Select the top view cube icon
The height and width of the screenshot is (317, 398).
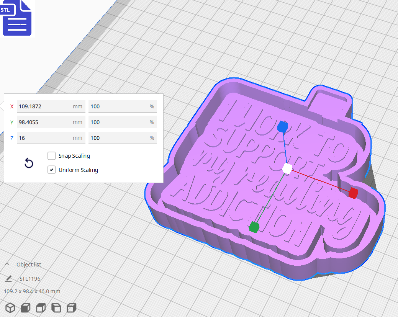coord(41,308)
